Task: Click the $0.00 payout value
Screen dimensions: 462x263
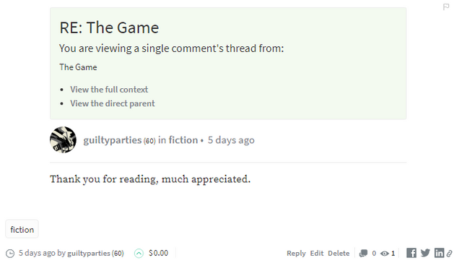Action: pyautogui.click(x=158, y=254)
